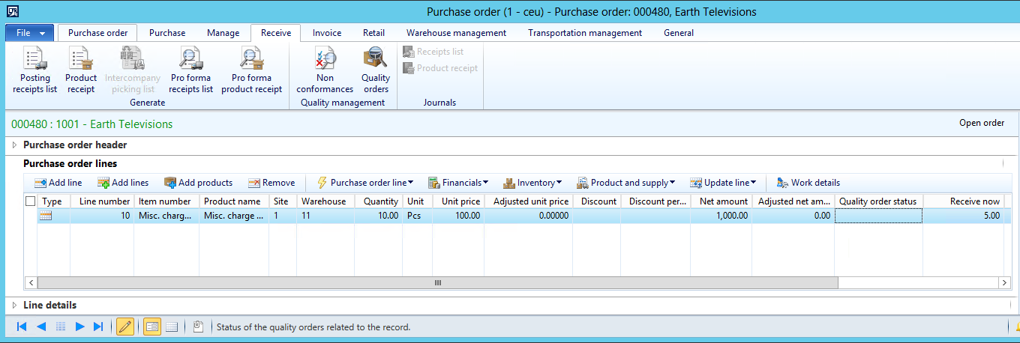
Task: Open the Warehouse management tab
Action: point(456,33)
